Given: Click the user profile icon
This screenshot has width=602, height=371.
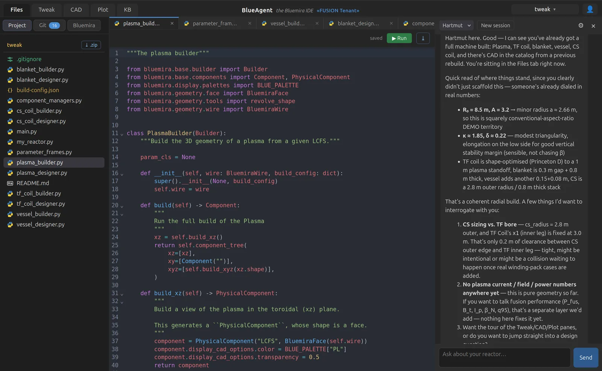Looking at the screenshot, I should click(x=590, y=9).
